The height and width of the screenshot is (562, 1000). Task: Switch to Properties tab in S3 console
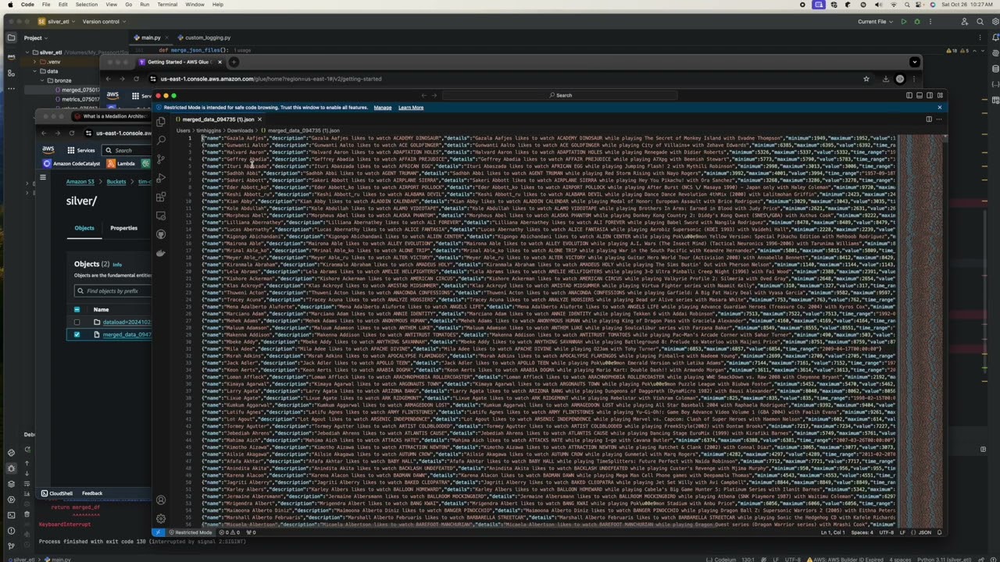123,228
